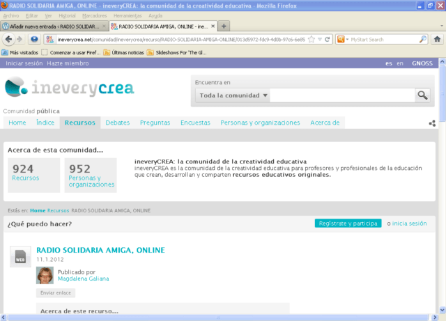Click the magnifier search button on ineverycrea
Viewport: 446px width, 321px height.
[422, 95]
